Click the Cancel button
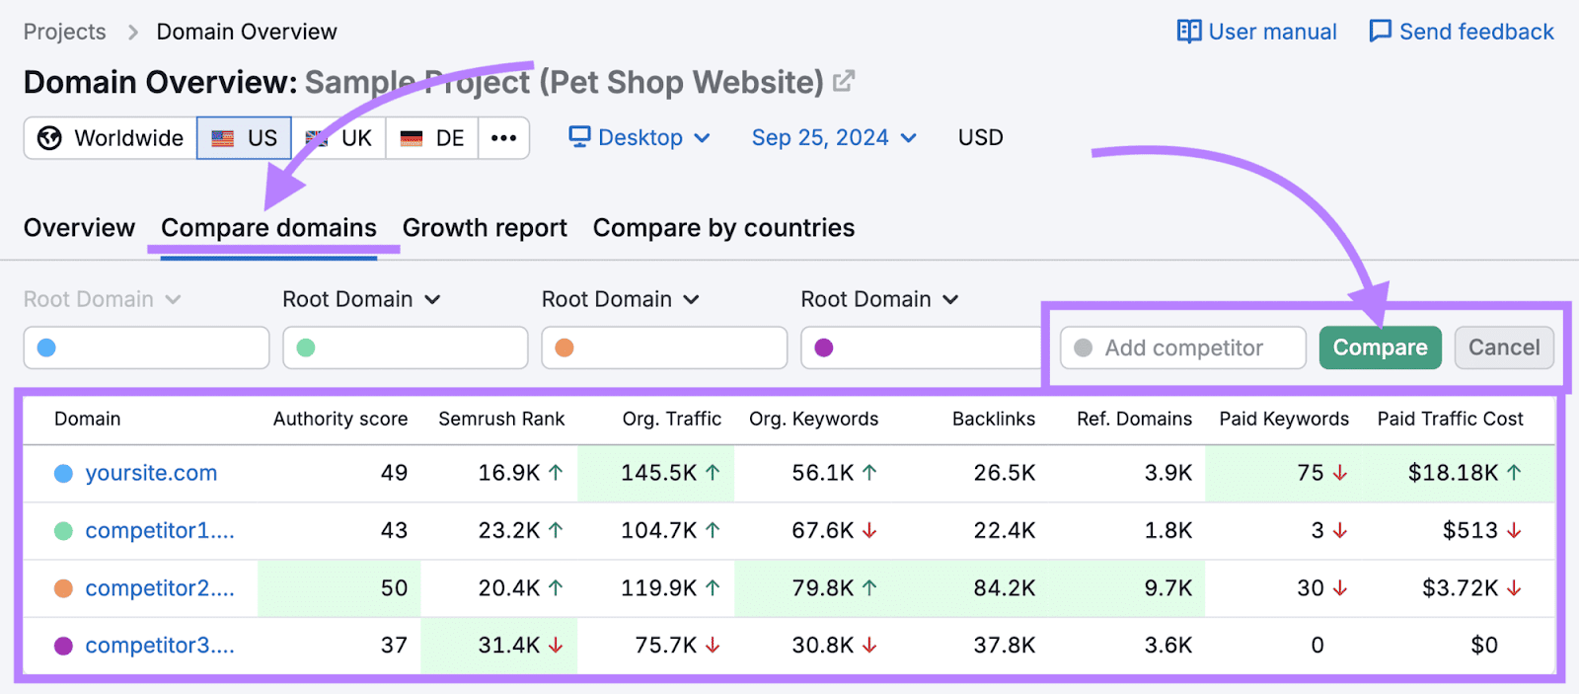Viewport: 1579px width, 694px height. (1503, 347)
